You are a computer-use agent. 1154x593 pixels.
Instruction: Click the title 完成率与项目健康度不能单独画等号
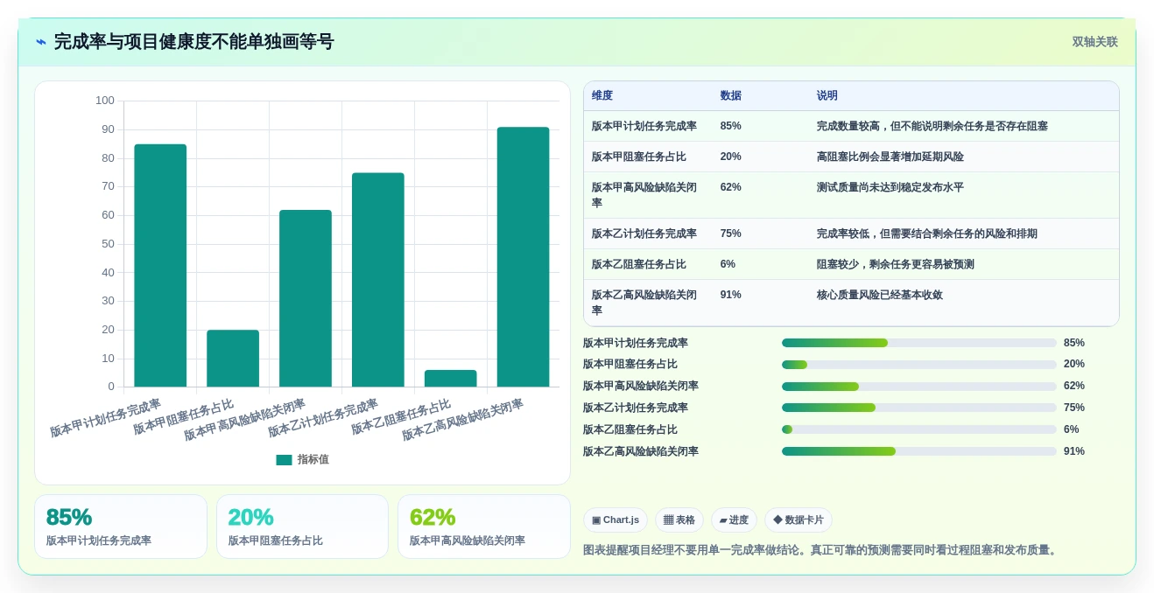click(x=194, y=42)
